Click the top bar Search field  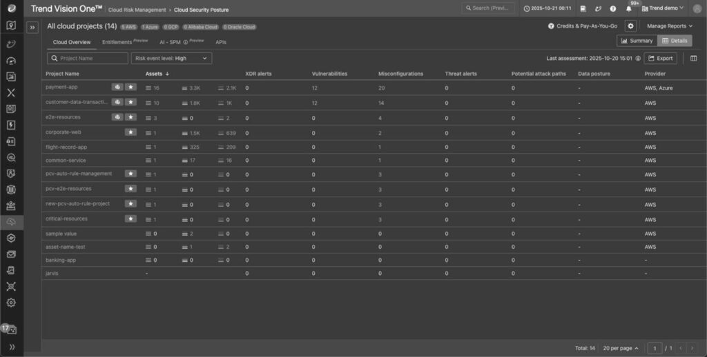(488, 8)
